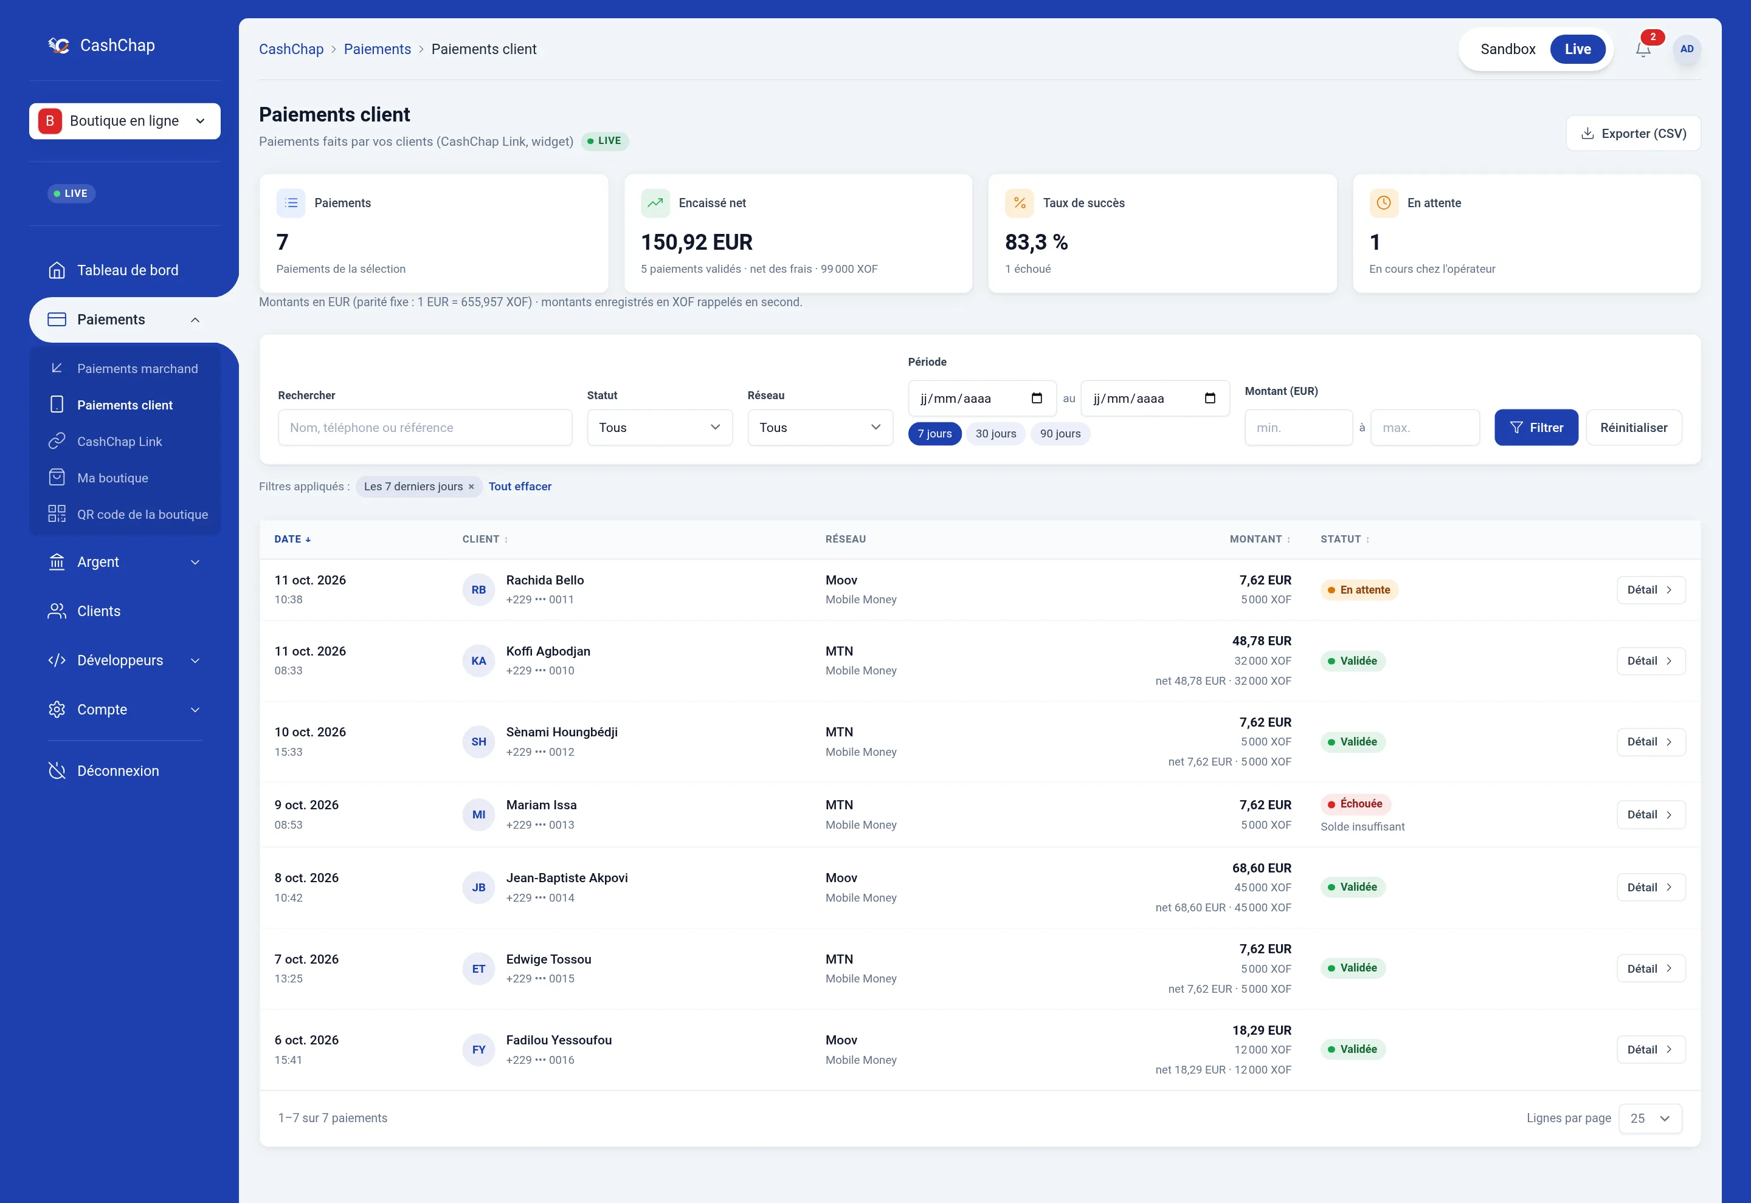Open Détail for Rachida Bello payment
The height and width of the screenshot is (1203, 1751).
click(x=1651, y=589)
